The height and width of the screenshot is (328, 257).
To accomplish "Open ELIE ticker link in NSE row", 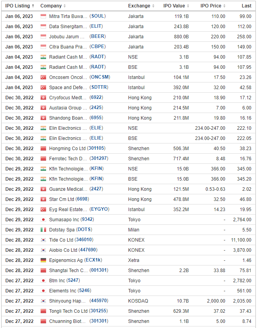I will coord(96,128).
